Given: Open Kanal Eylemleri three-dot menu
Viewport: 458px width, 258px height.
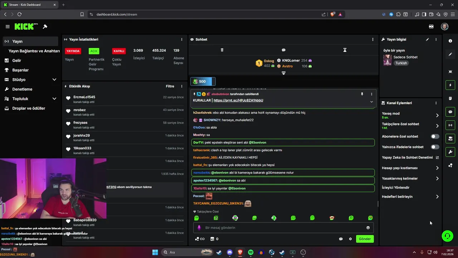Looking at the screenshot, I should [x=436, y=103].
